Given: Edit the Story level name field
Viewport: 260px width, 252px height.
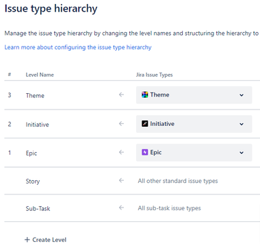Looking at the screenshot, I should click(x=33, y=181).
